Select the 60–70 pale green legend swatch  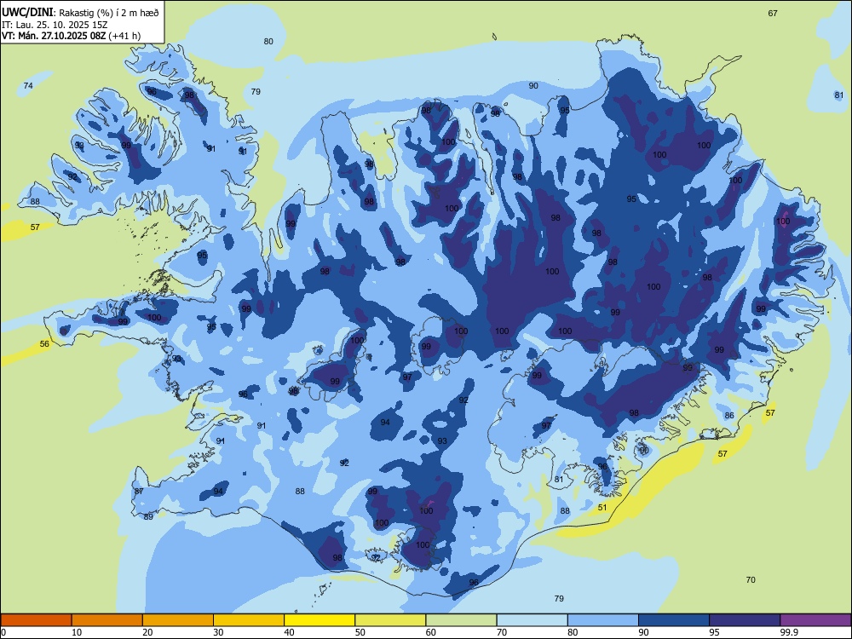coord(461,620)
